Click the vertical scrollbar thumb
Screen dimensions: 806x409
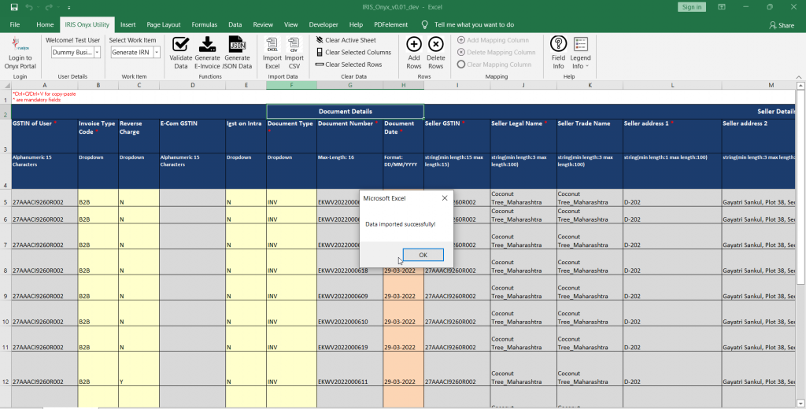coord(800,189)
